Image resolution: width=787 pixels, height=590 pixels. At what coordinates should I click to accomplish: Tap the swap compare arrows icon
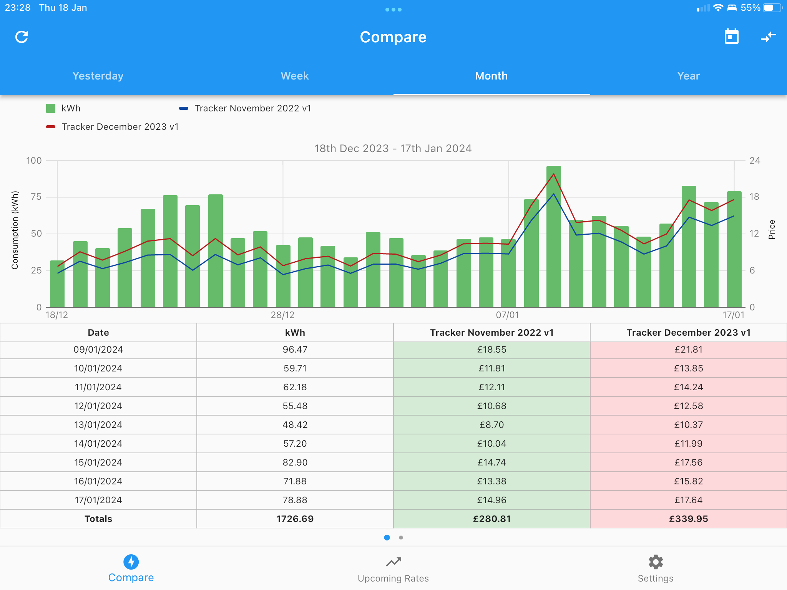tap(769, 37)
